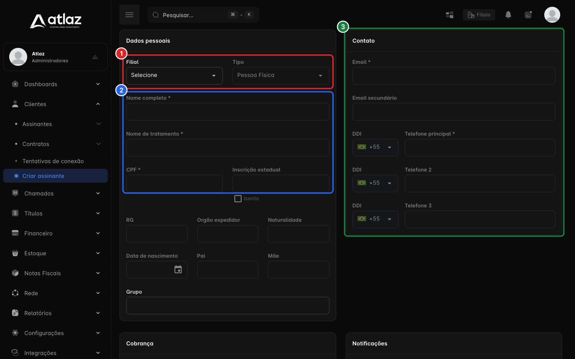This screenshot has width=575, height=359.
Task: Open DDI dropdown beside Telefone 2
Action: (x=375, y=183)
